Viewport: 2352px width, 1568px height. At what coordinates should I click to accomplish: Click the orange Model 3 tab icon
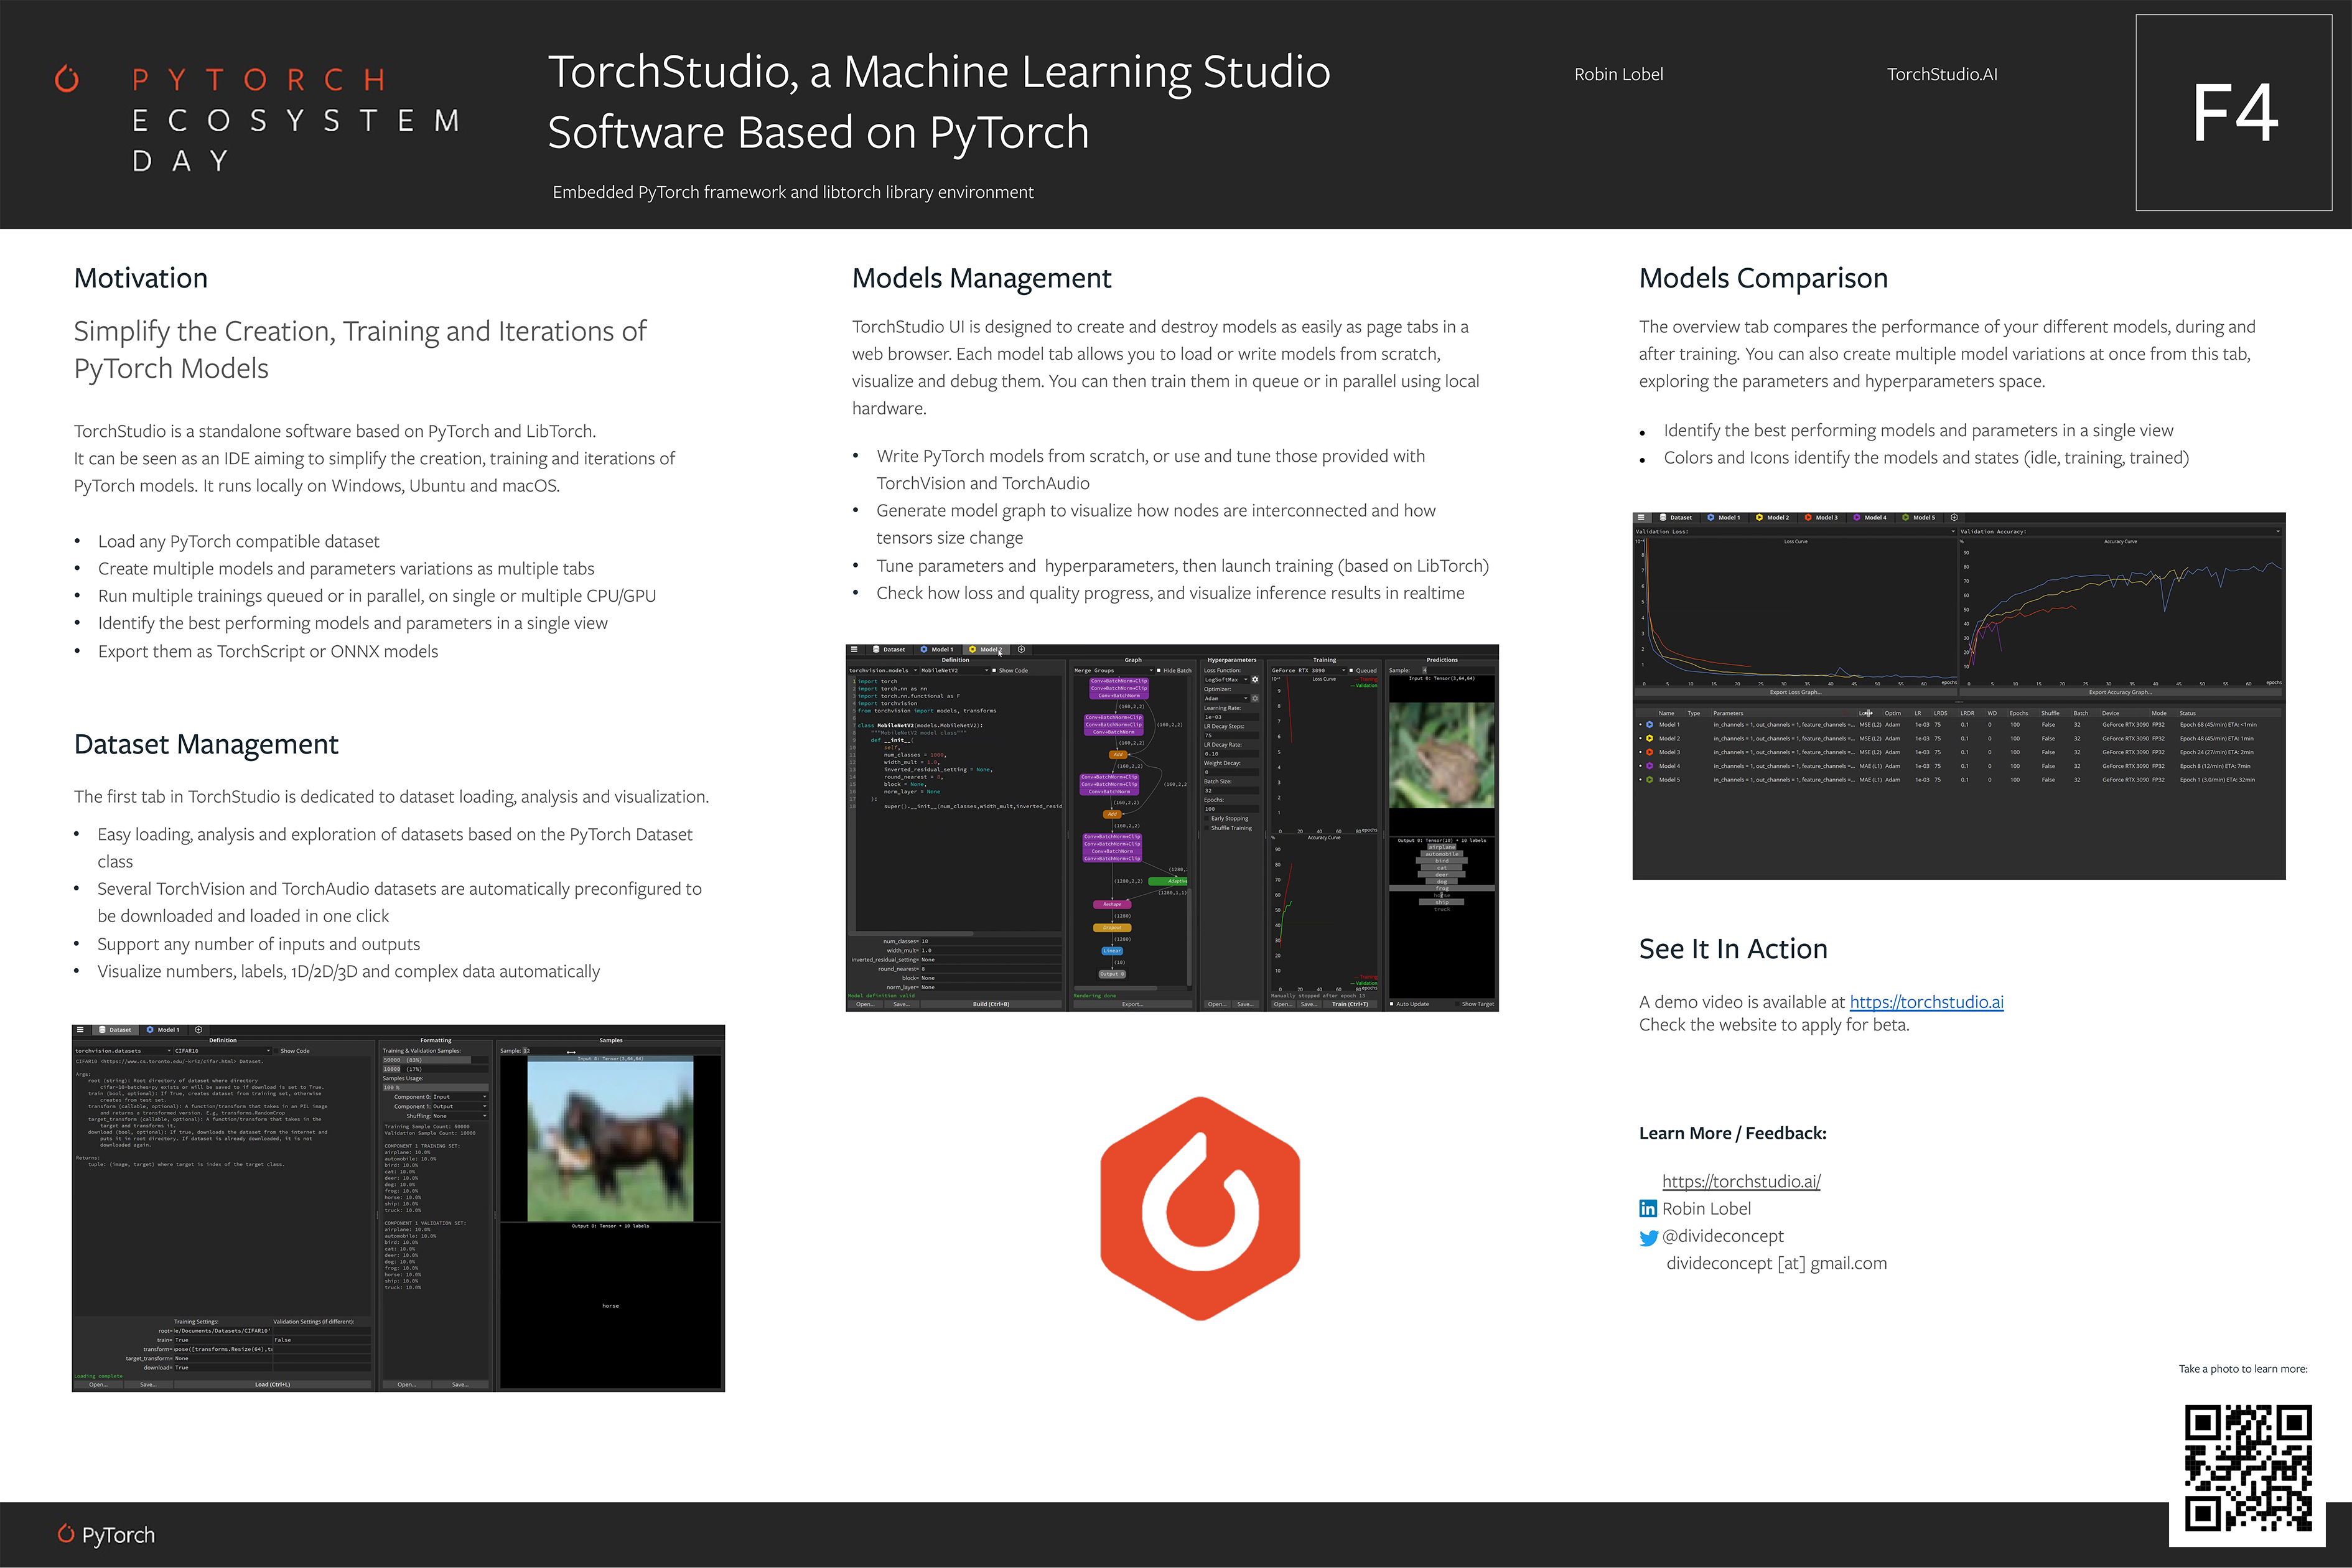coord(1808,518)
